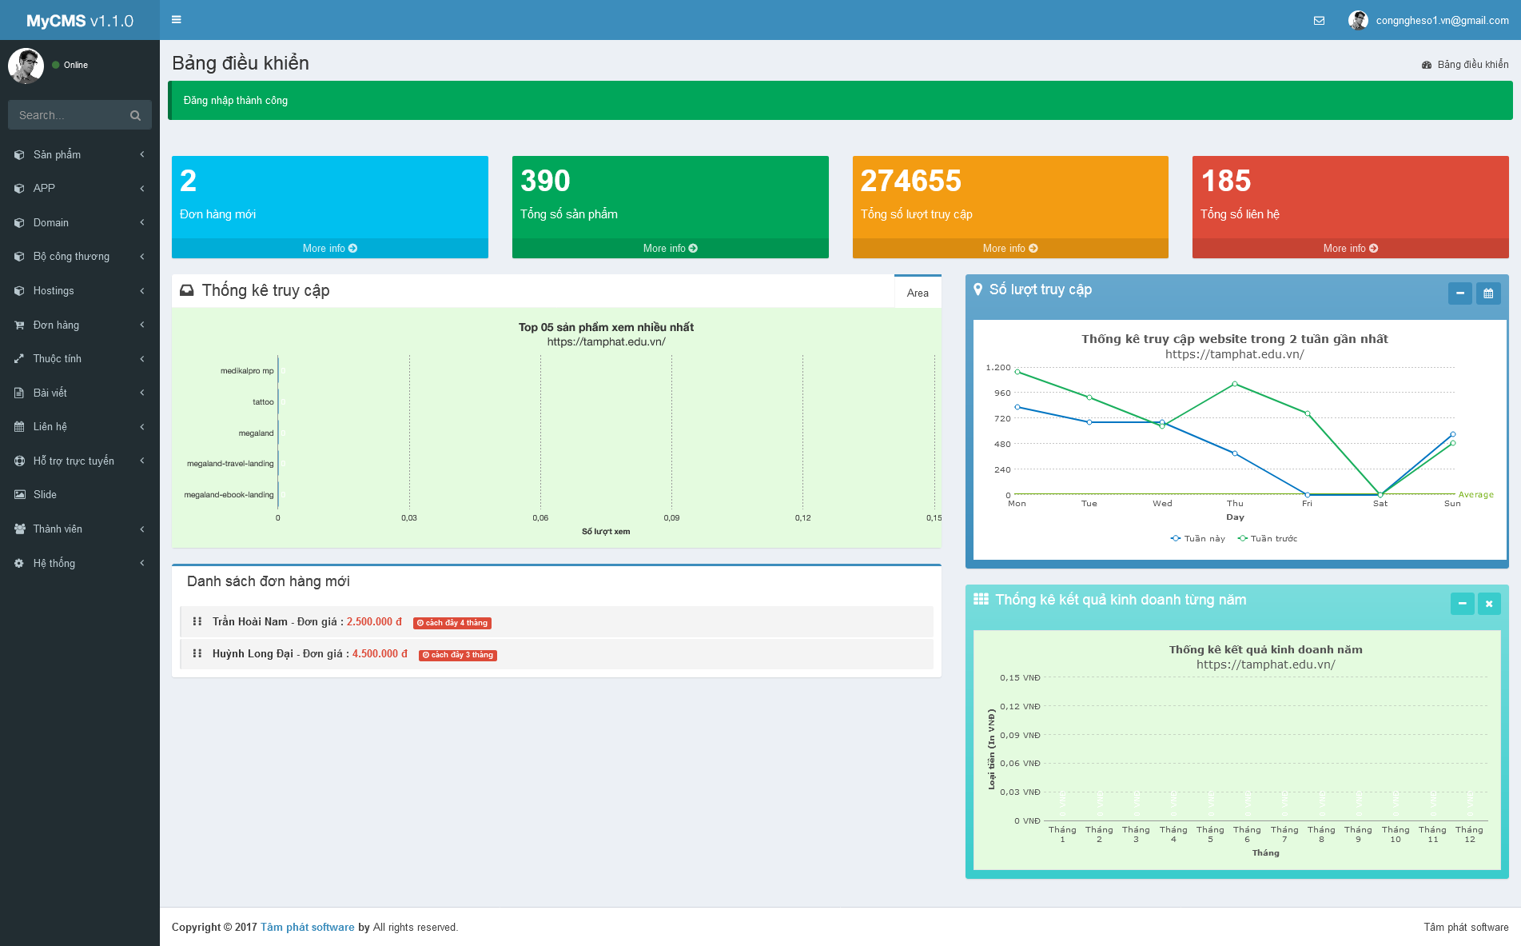Screen dimensions: 1521x946
Task: Click the search magnifier icon in sidebar
Action: coord(135,116)
